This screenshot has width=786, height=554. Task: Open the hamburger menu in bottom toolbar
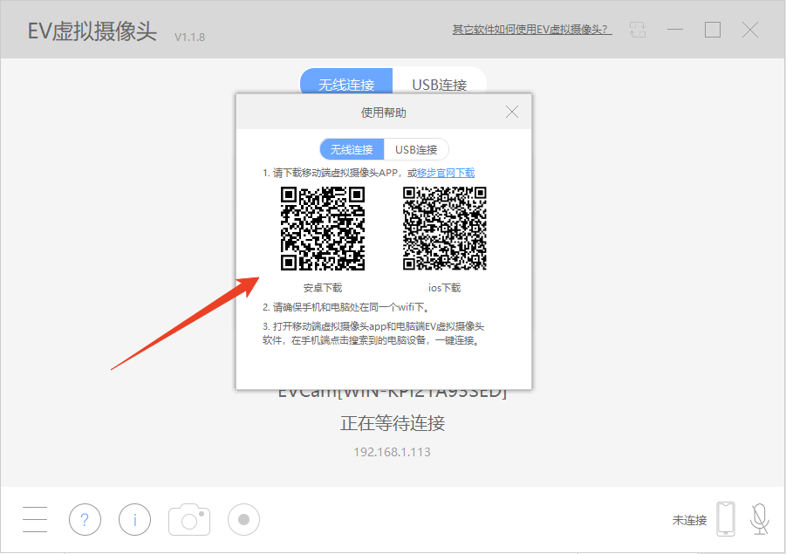35,519
